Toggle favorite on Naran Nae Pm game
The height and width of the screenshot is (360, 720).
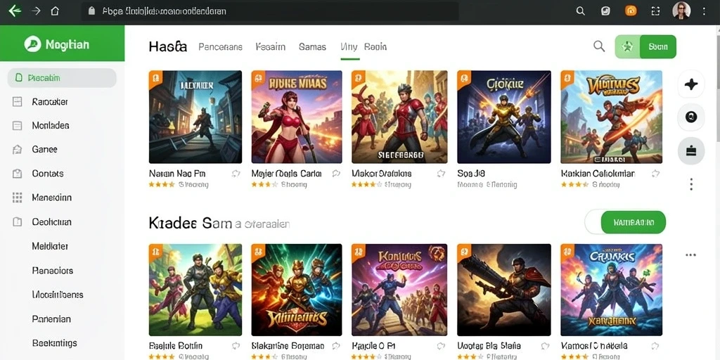(236, 174)
